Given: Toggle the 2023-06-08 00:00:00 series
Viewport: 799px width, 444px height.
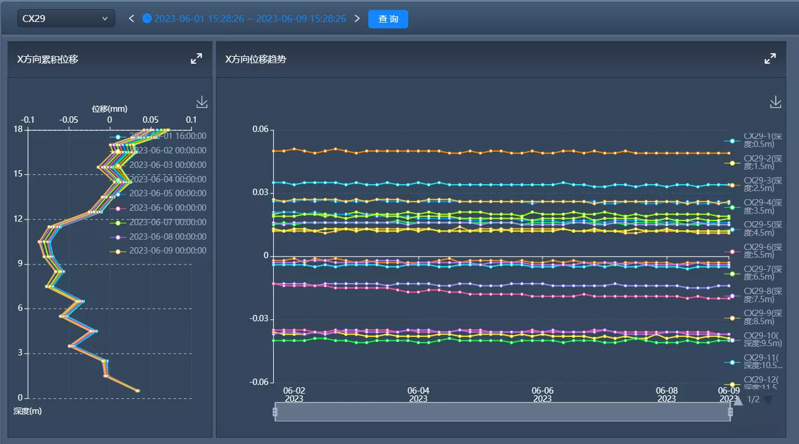Looking at the screenshot, I should [x=158, y=237].
